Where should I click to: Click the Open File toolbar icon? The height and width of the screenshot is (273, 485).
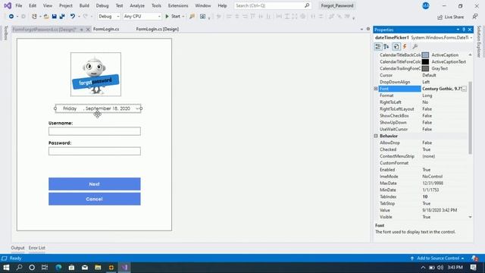tap(46, 17)
